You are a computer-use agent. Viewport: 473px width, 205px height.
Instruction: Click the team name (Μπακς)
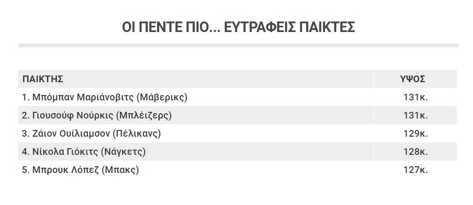pyautogui.click(x=120, y=170)
